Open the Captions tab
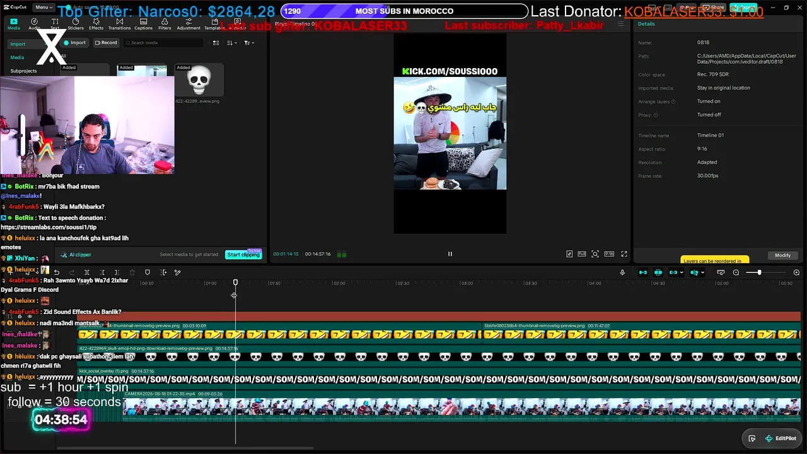 point(143,24)
